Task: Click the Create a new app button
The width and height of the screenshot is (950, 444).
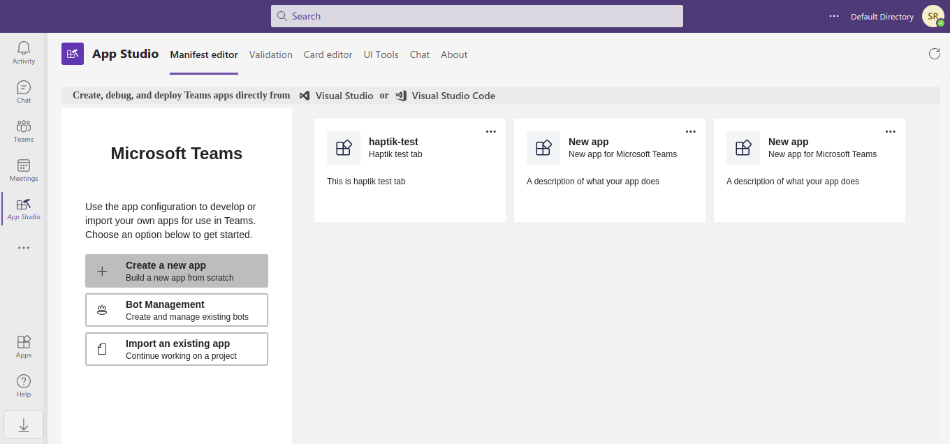Action: click(177, 271)
